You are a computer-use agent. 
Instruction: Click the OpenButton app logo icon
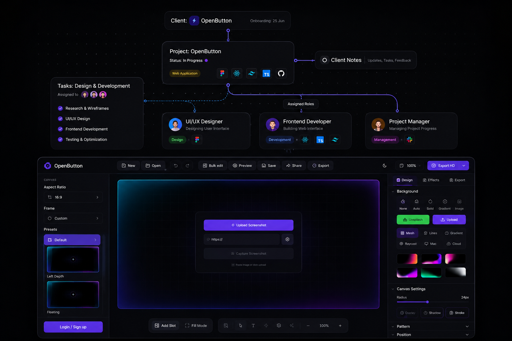tap(48, 166)
